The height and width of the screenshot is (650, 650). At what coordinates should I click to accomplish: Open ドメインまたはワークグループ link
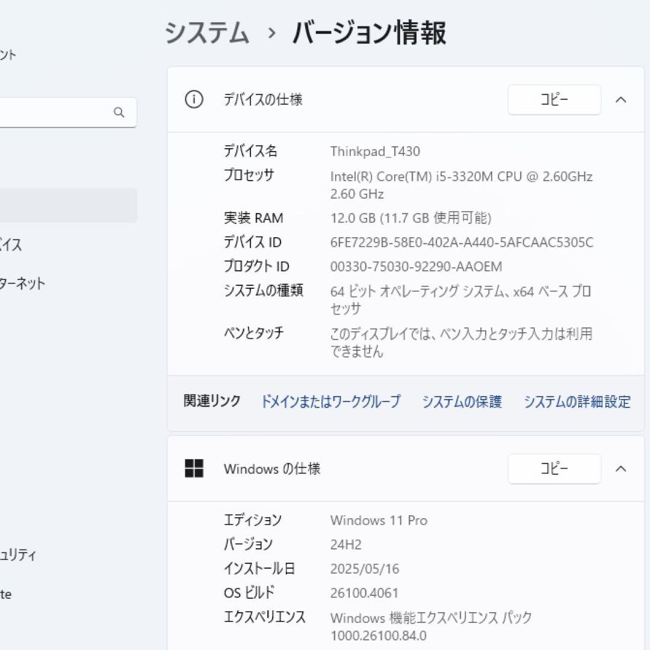tap(330, 401)
